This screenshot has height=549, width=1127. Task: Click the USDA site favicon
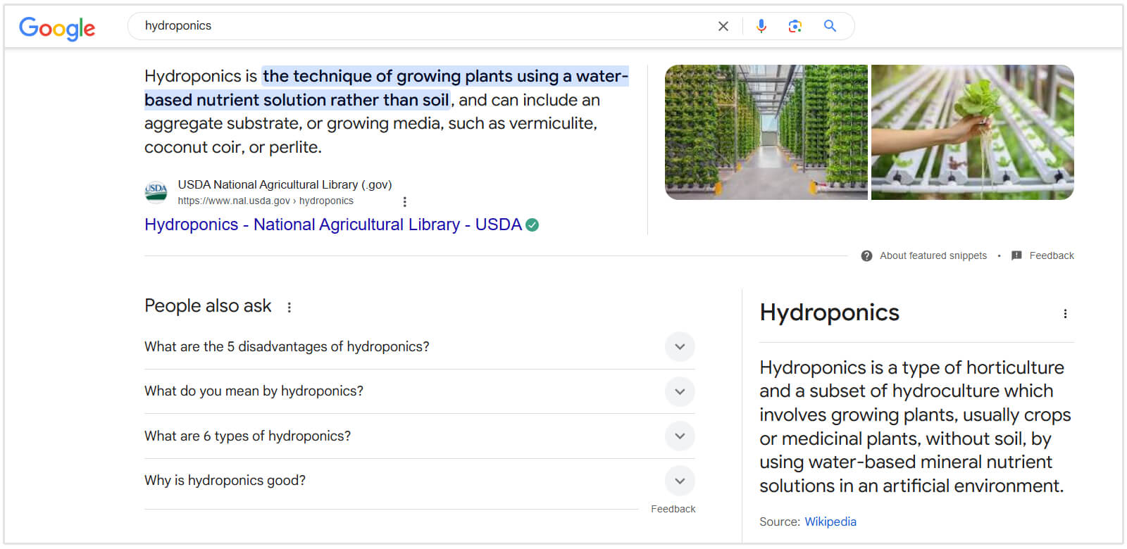pos(156,191)
